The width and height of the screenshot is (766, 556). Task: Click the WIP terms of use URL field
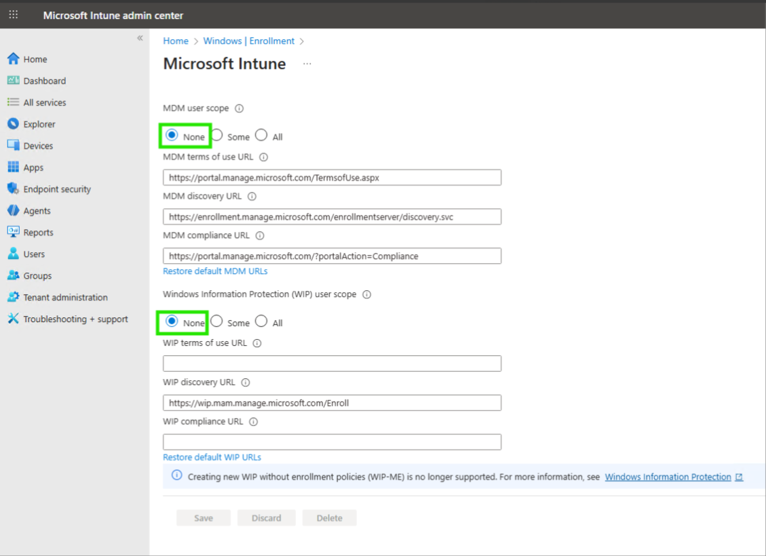pyautogui.click(x=332, y=363)
